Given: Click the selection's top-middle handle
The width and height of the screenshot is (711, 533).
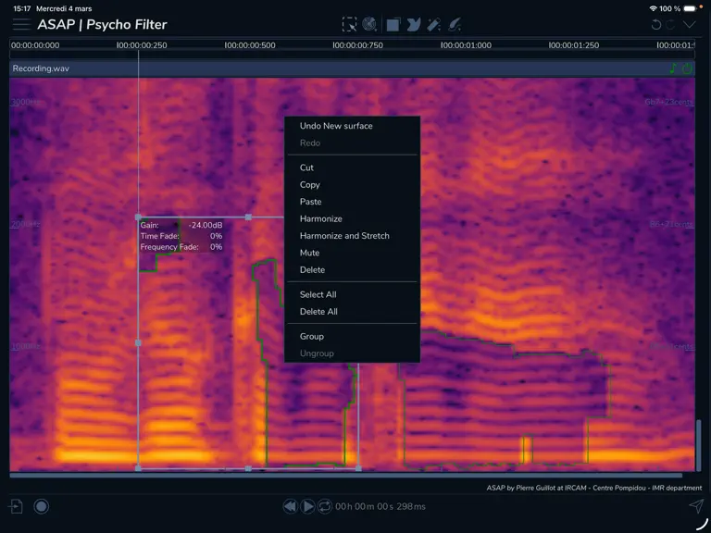Looking at the screenshot, I should tap(248, 217).
